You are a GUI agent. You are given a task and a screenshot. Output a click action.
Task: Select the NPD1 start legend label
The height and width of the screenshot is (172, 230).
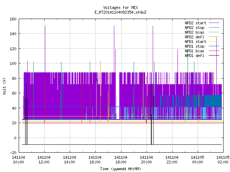195,42
